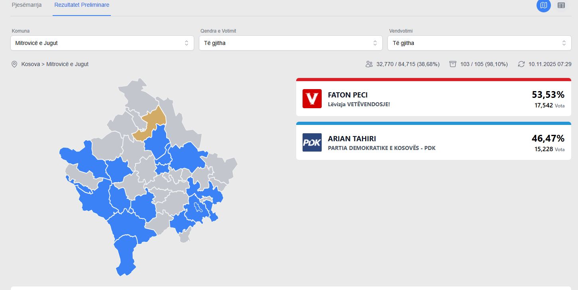The image size is (578, 290).
Task: Click the voters turnout people icon
Action: tap(369, 64)
